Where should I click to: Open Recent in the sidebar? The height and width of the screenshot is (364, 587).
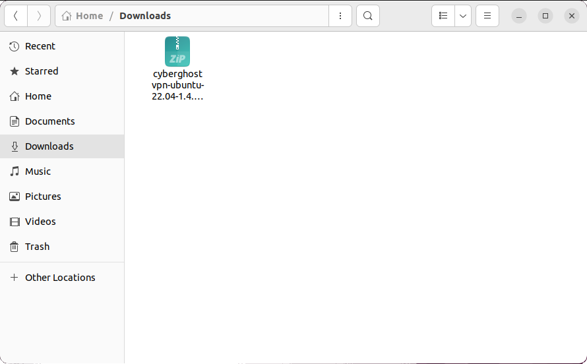(62, 46)
